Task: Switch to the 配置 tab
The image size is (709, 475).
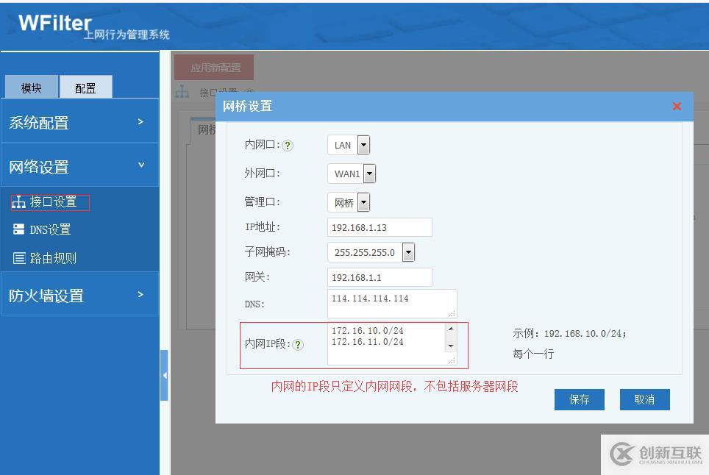Action: tap(86, 87)
